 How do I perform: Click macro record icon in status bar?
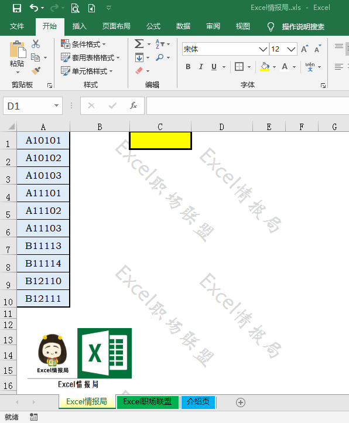(34, 417)
